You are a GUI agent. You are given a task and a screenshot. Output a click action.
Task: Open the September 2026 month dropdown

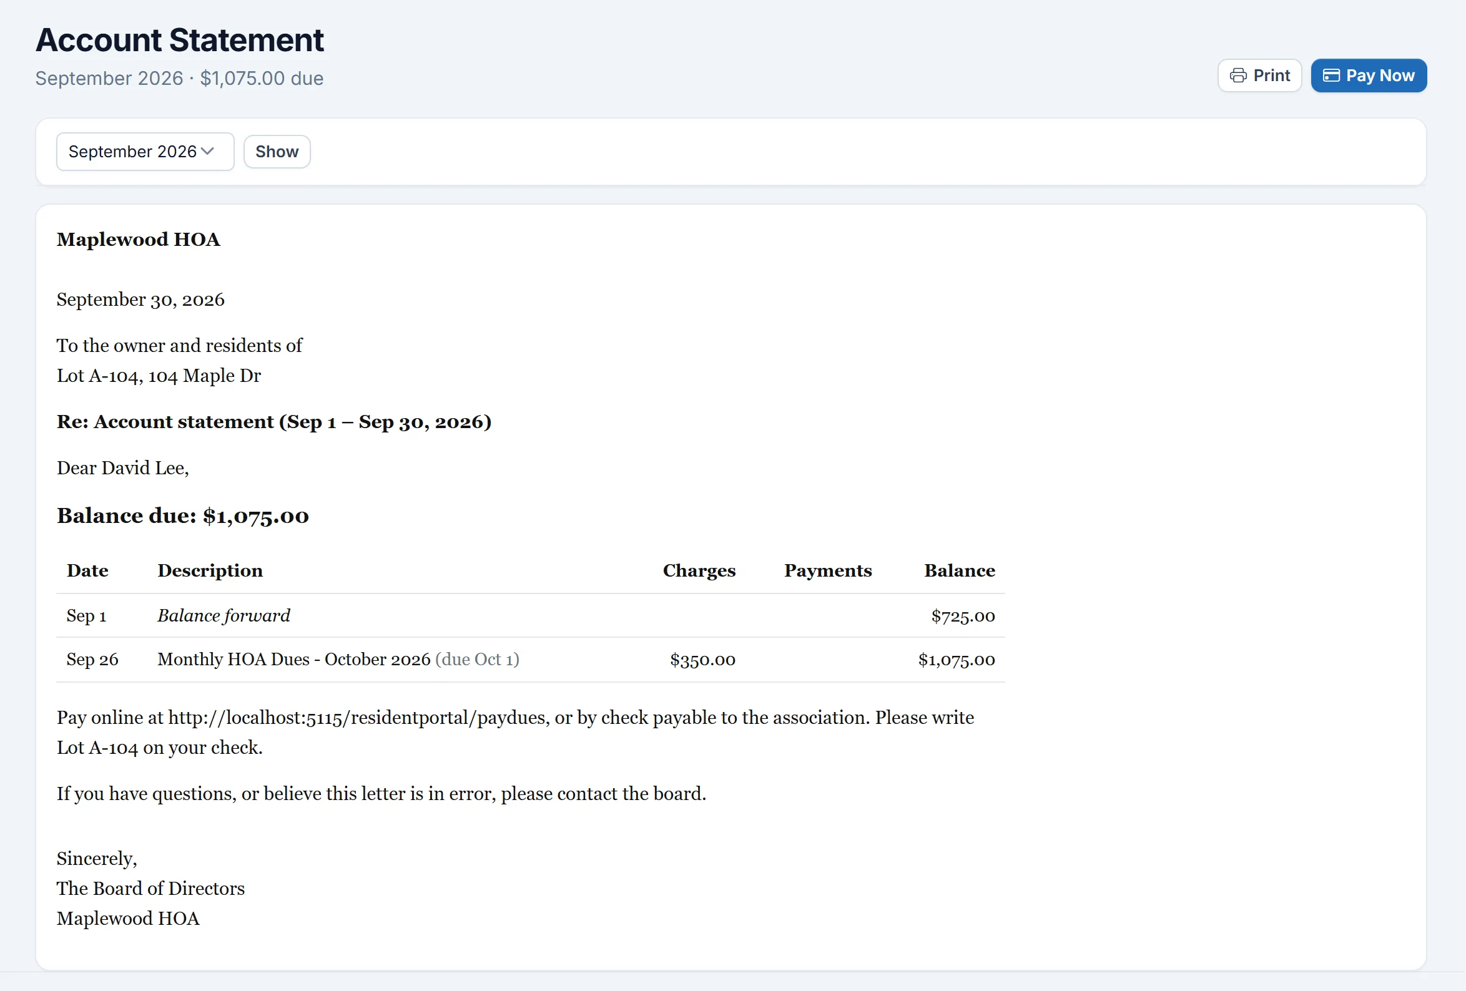point(145,151)
